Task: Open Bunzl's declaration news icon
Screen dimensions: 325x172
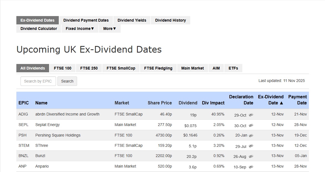Action: tap(251, 156)
